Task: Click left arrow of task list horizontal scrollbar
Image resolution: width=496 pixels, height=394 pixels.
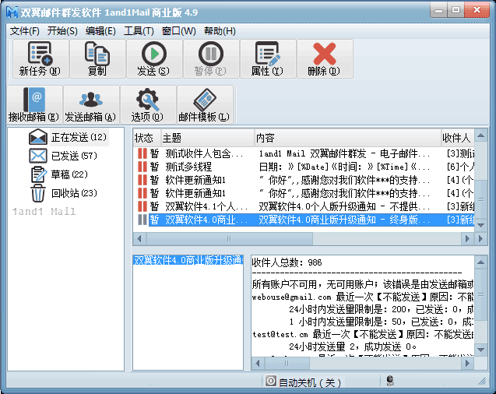Action: click(x=139, y=238)
